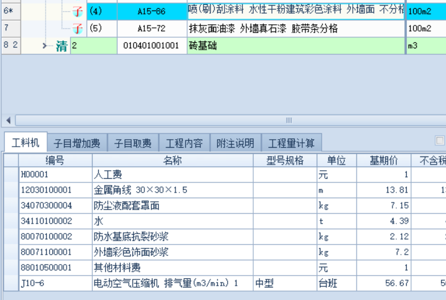The height and width of the screenshot is (300, 446).
Task: Click the 防尘液配套罩面 name cell
Action: click(173, 206)
